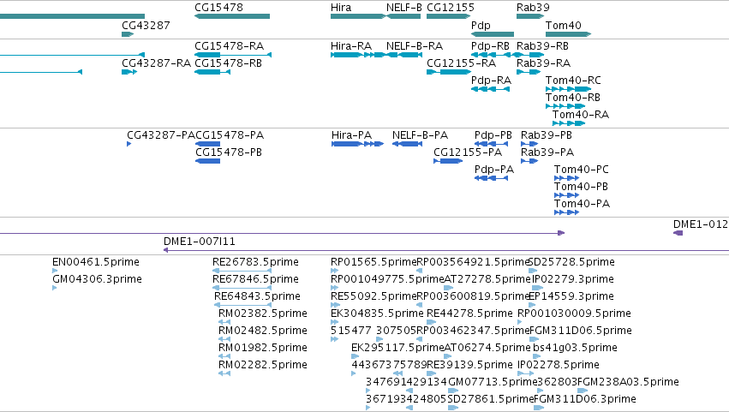
Task: Click the Pdp-RA transcript label
Action: (x=491, y=81)
